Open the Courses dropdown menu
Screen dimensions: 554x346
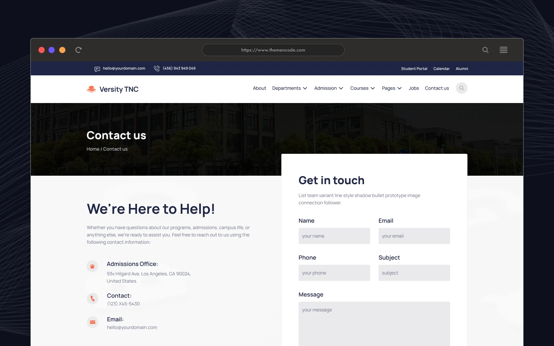click(362, 88)
